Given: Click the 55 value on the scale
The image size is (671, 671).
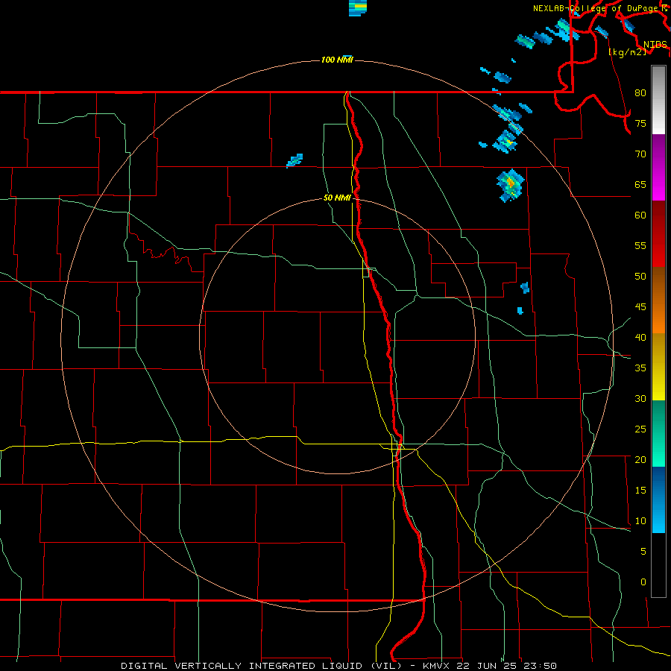Looking at the screenshot, I should [640, 245].
